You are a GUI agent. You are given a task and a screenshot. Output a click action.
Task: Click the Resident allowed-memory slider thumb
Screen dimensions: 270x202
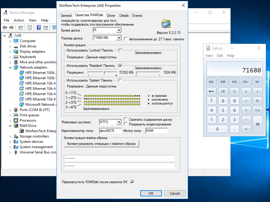click(x=104, y=73)
